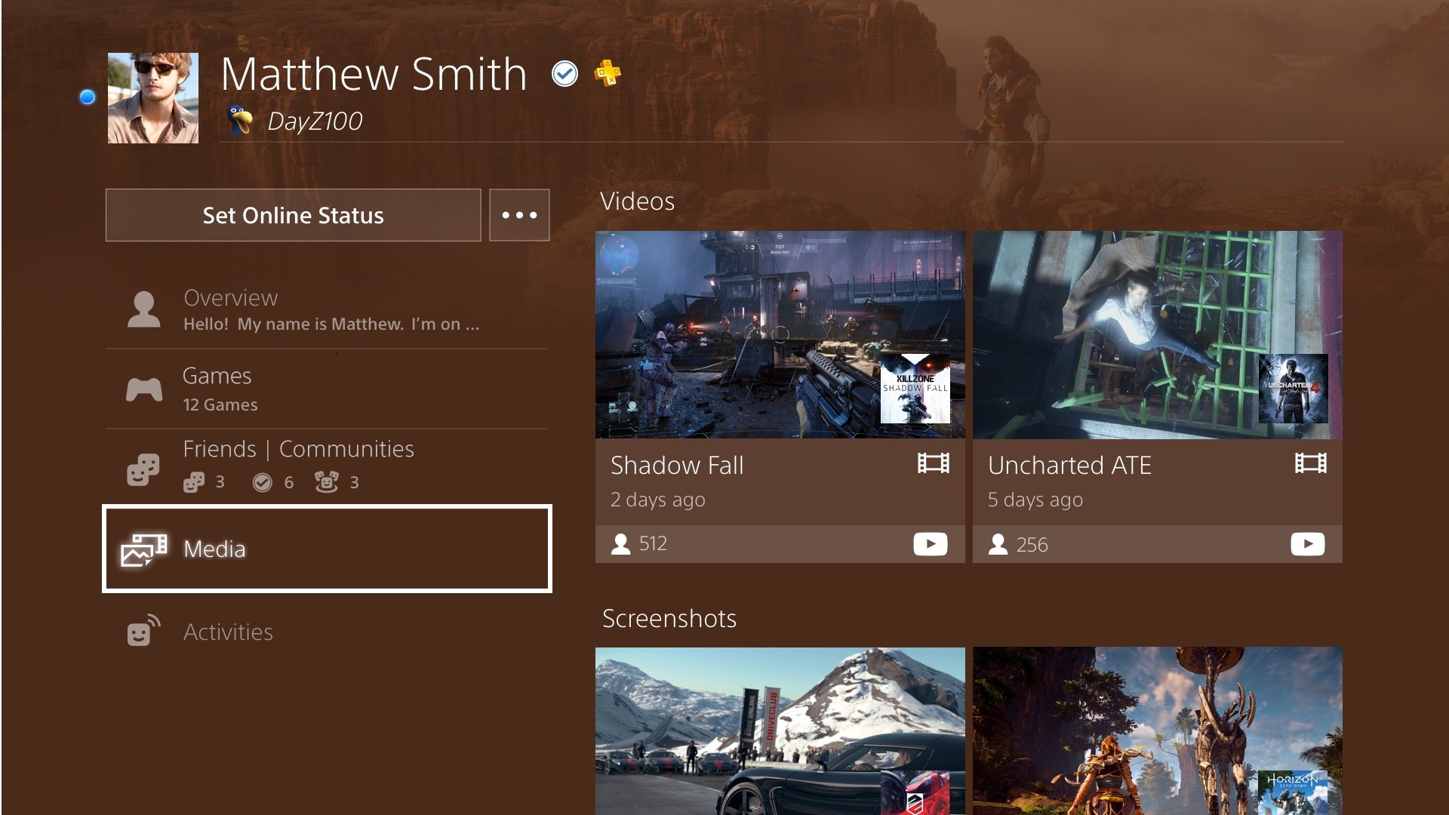
Task: Open Matthew Smith's profile picture
Action: pos(153,98)
